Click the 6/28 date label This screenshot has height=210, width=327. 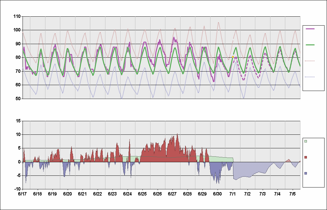[188, 194]
